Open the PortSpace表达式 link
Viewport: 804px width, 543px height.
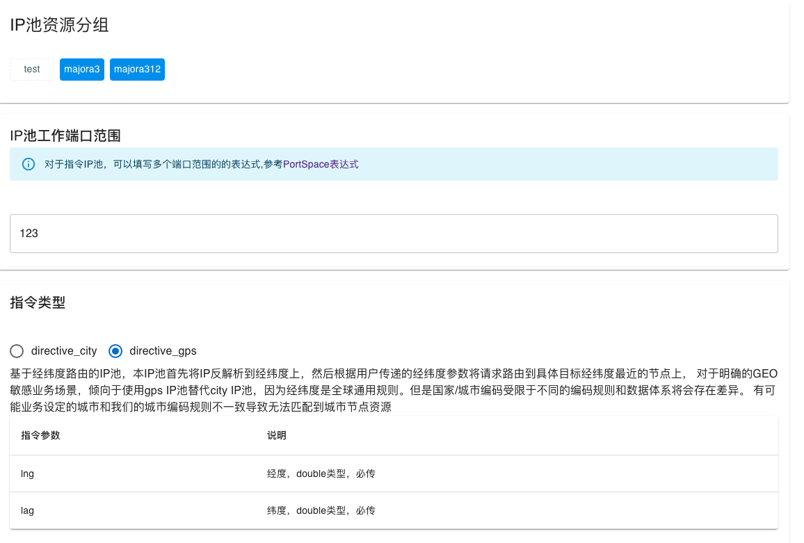click(x=321, y=165)
